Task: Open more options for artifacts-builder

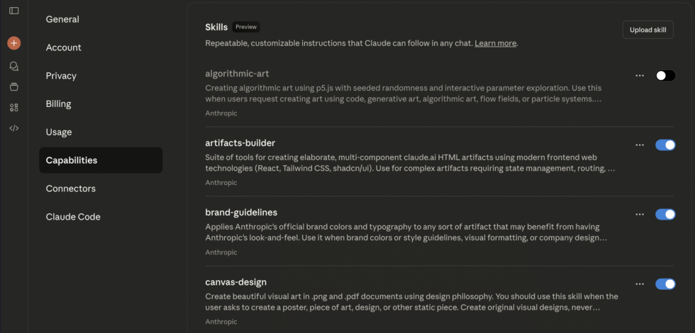Action: tap(640, 145)
